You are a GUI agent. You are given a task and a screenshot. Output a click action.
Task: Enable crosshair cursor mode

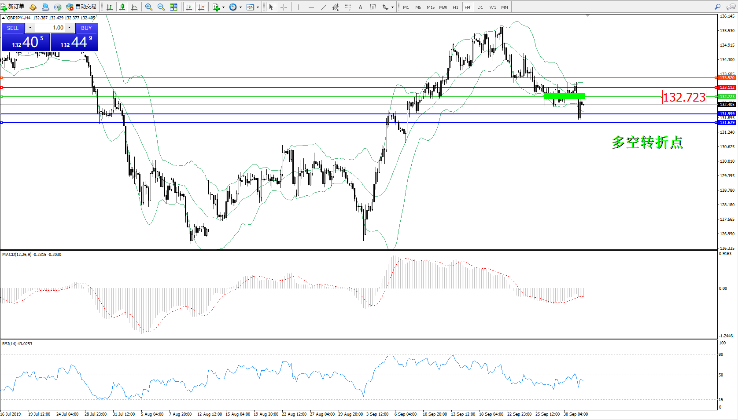(284, 7)
